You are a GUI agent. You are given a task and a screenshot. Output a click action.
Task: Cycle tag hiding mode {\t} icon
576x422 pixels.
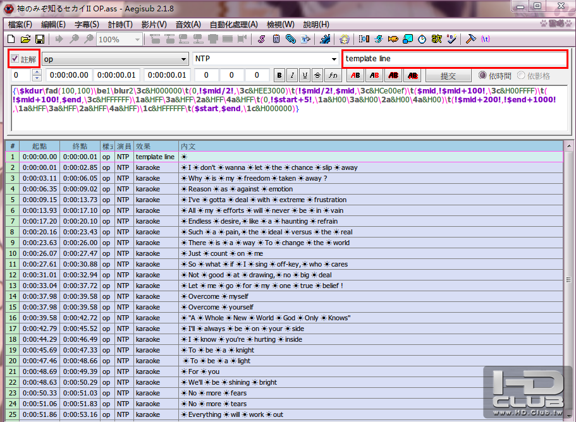click(485, 39)
